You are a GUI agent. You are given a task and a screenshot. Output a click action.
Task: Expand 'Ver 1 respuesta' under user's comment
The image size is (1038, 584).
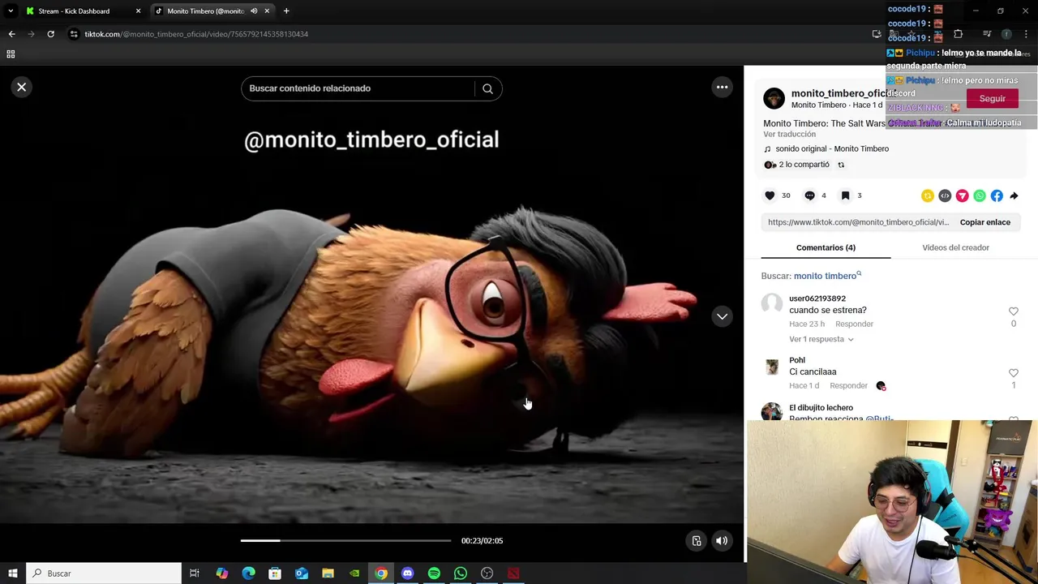pyautogui.click(x=821, y=339)
